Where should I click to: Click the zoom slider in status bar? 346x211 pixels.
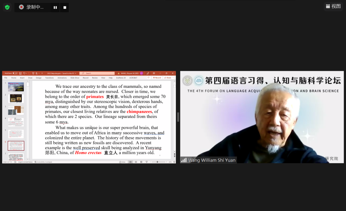(x=158, y=162)
